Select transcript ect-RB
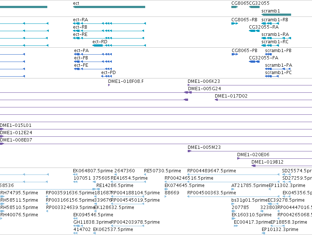Image resolution: width=312 pixels, height=235 pixels. [x=109, y=31]
